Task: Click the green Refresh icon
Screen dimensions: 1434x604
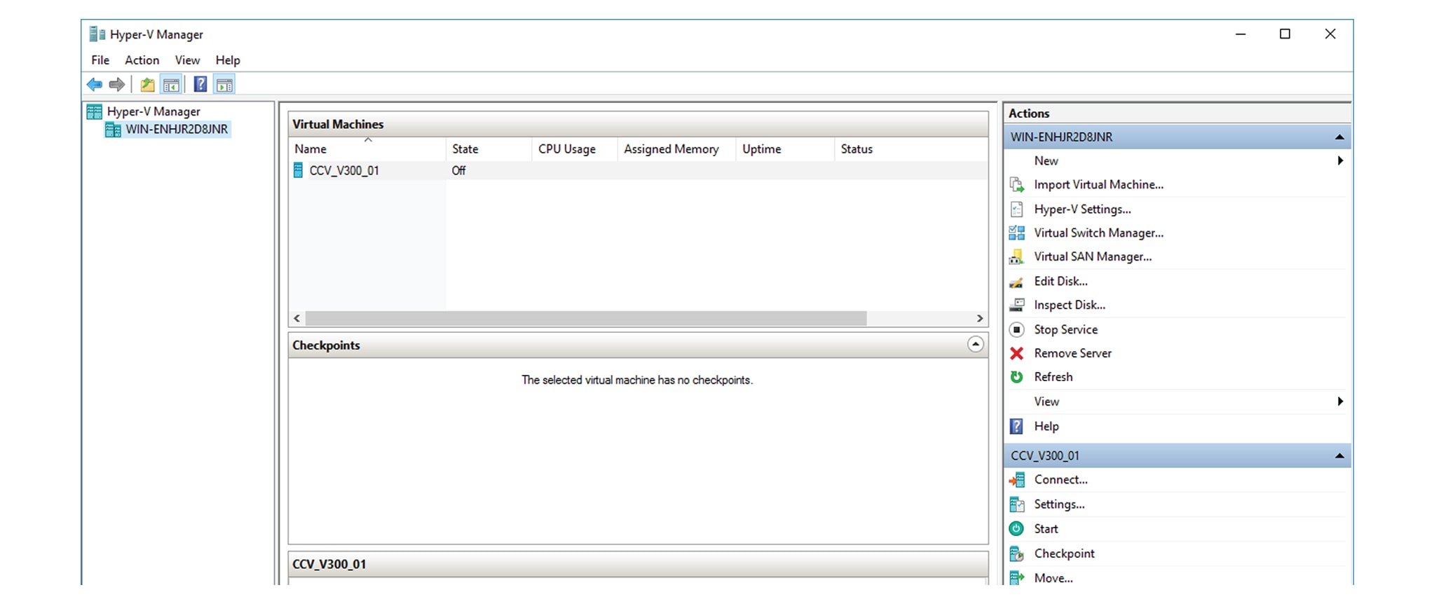Action: 1016,377
